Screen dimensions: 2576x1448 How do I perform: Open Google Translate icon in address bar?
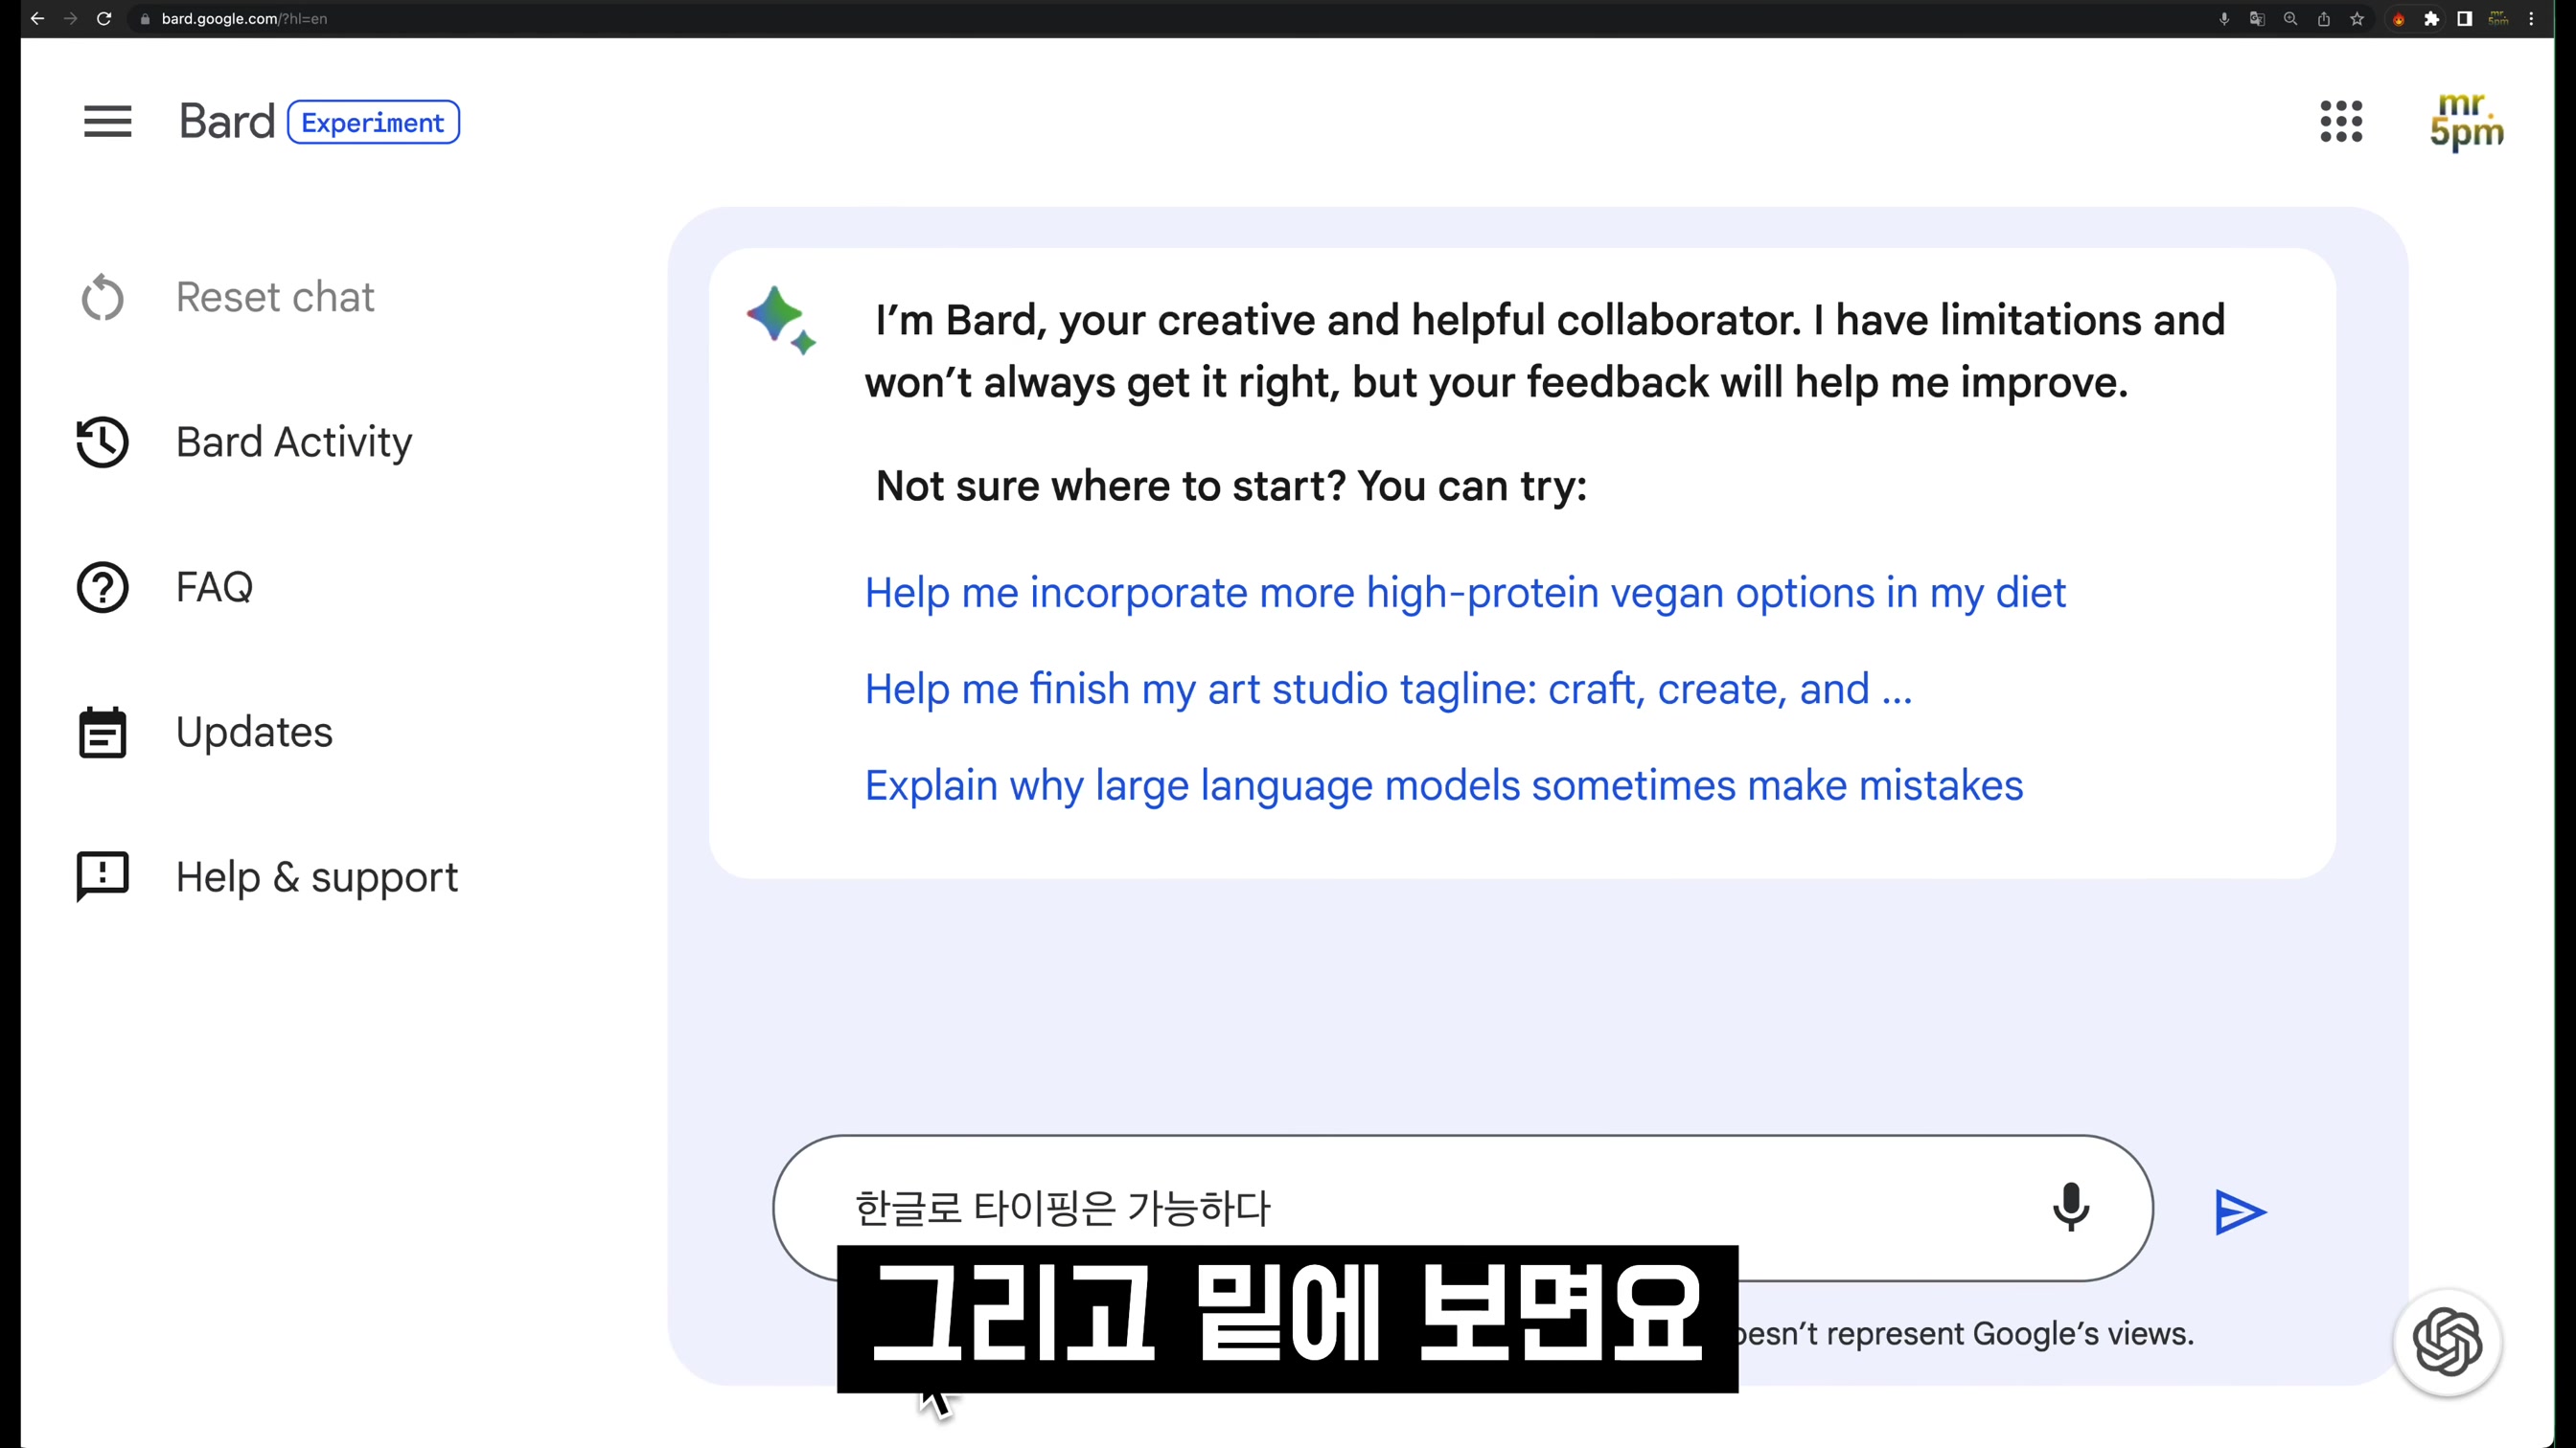pos(2257,18)
